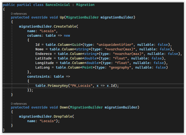Click "float" on the Latitude line
The height and width of the screenshot is (135, 186).
point(120,58)
